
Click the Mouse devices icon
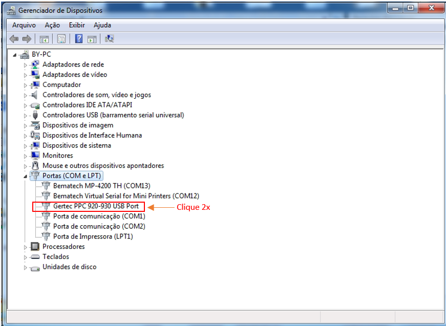[35, 165]
